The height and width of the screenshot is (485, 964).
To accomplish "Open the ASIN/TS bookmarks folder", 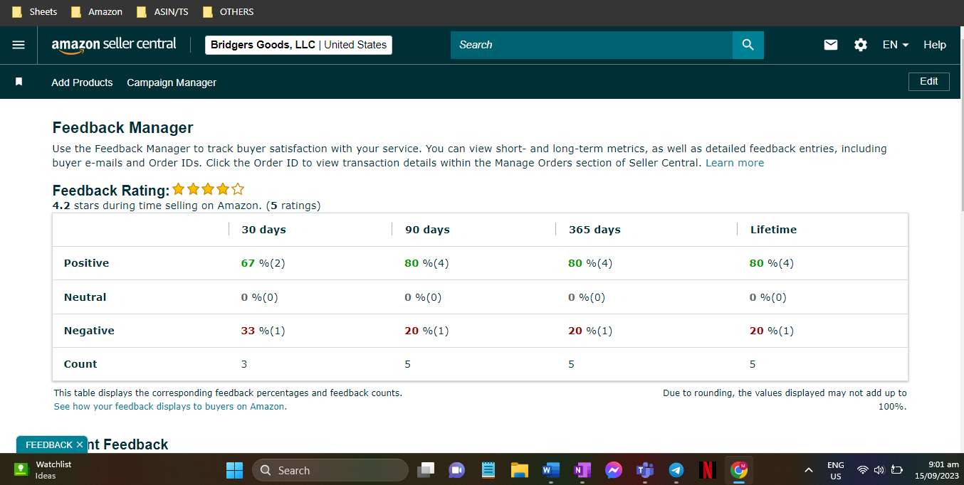I will click(x=162, y=12).
